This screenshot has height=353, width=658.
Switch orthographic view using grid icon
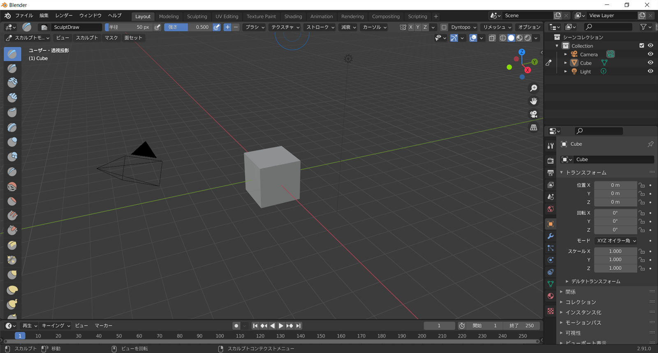click(533, 128)
